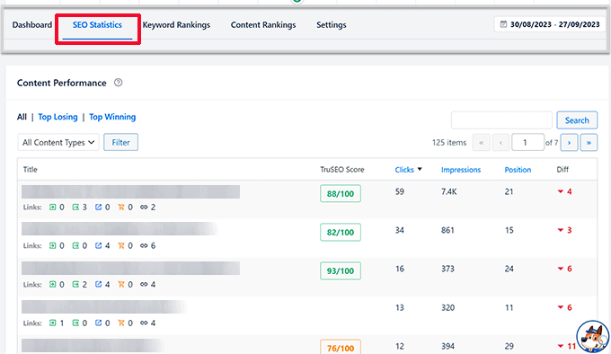This screenshot has height=354, width=611.
Task: Click affiliate links cart icon in 88/100 row
Action: (x=121, y=208)
